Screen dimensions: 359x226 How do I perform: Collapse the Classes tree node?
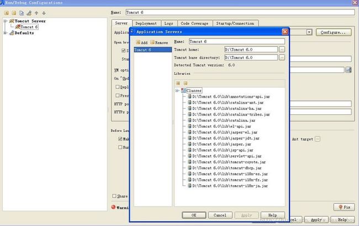point(177,90)
